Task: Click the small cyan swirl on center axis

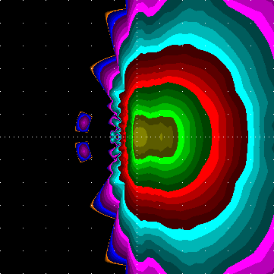Action: point(116,137)
